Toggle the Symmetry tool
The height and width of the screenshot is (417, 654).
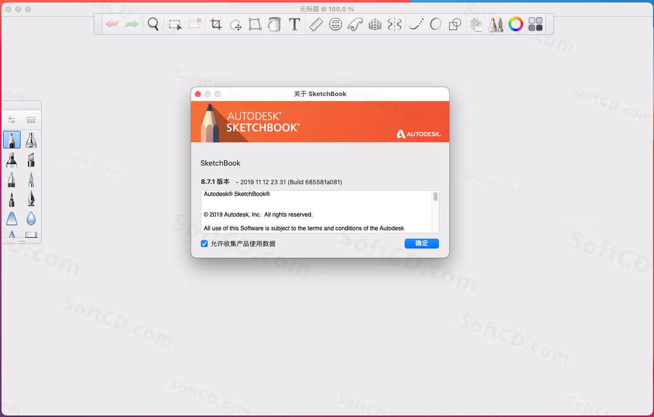pos(394,24)
